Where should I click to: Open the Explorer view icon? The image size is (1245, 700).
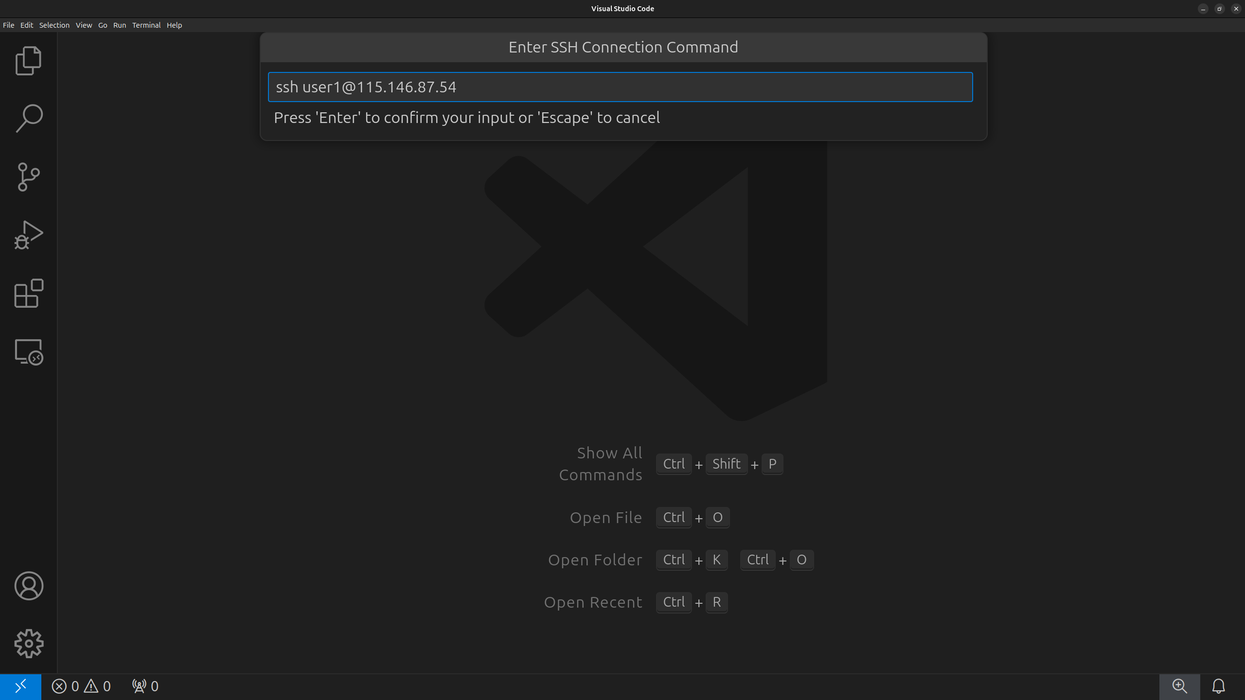click(x=29, y=61)
